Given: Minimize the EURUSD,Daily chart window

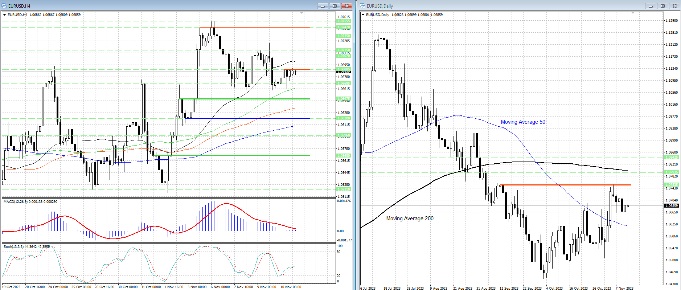Looking at the screenshot, I should [651, 6].
